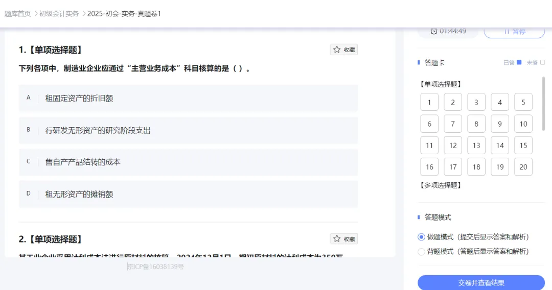
Task: Choose 背题模式 radio button
Action: [x=421, y=251]
